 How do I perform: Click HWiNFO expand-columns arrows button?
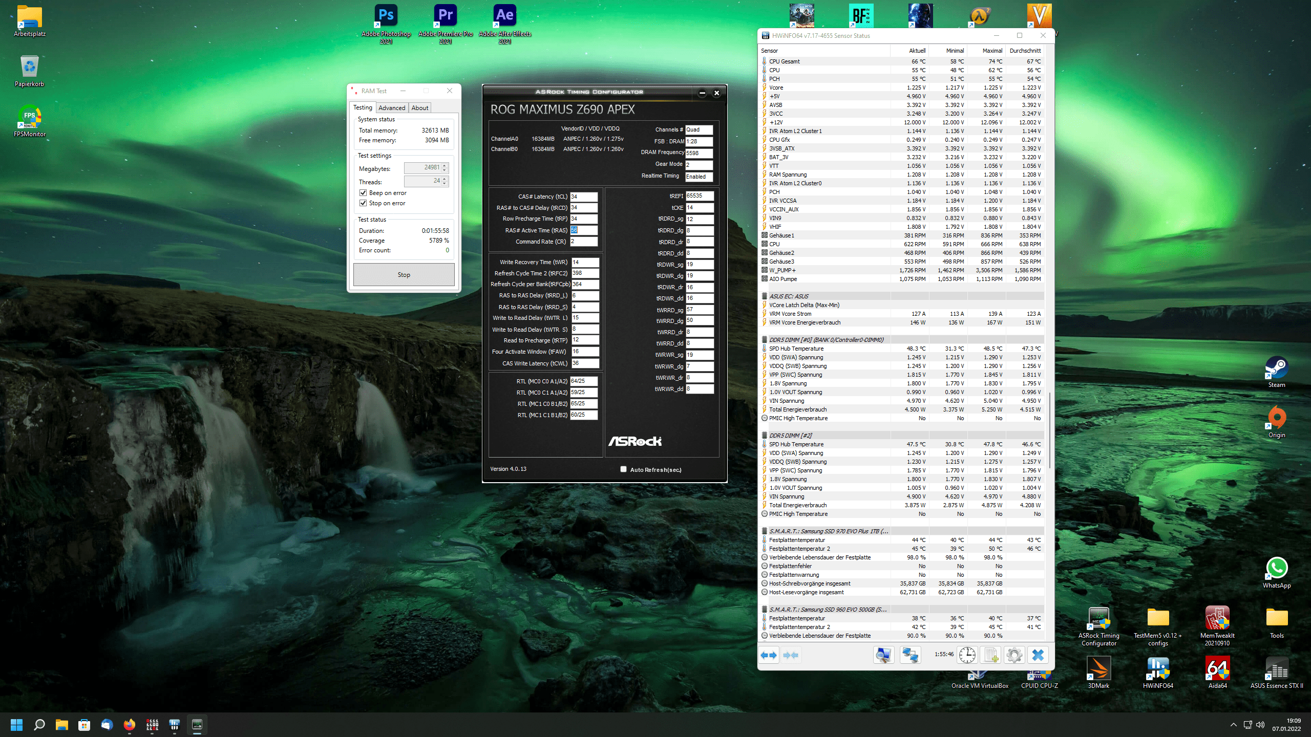click(x=769, y=655)
